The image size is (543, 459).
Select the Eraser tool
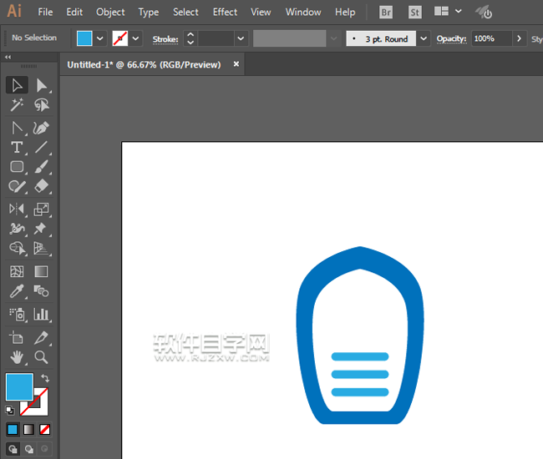pyautogui.click(x=41, y=187)
